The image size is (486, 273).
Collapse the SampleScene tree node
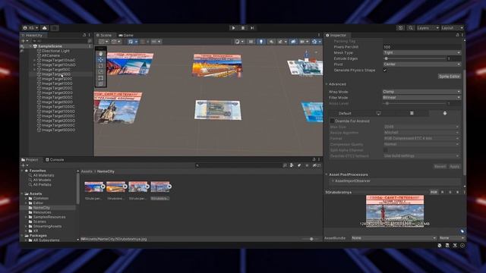(30, 46)
